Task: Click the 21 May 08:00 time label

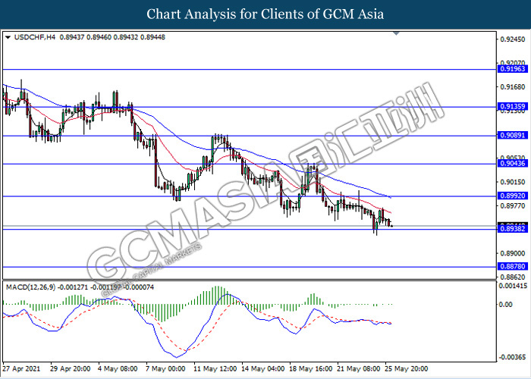Action: (x=359, y=368)
